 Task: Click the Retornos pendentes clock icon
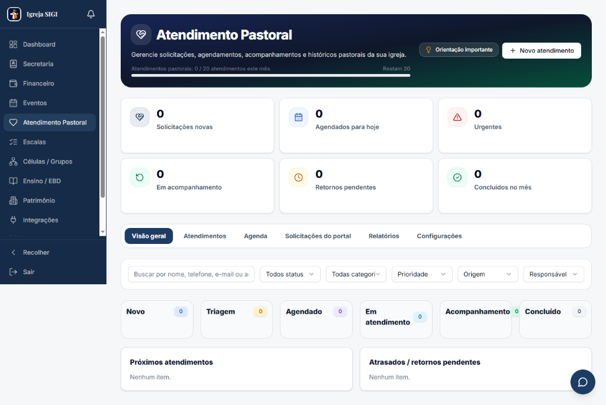coord(298,178)
